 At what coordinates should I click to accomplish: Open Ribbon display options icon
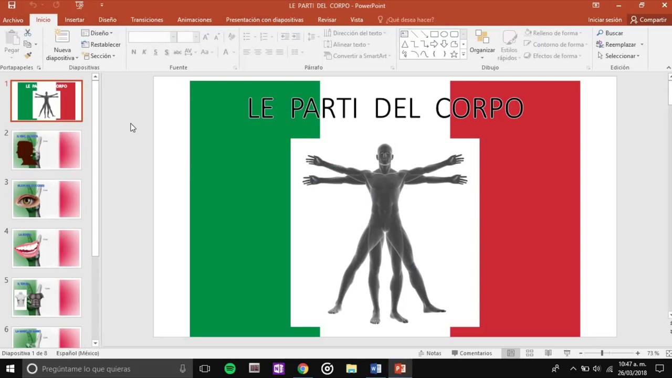[596, 5]
